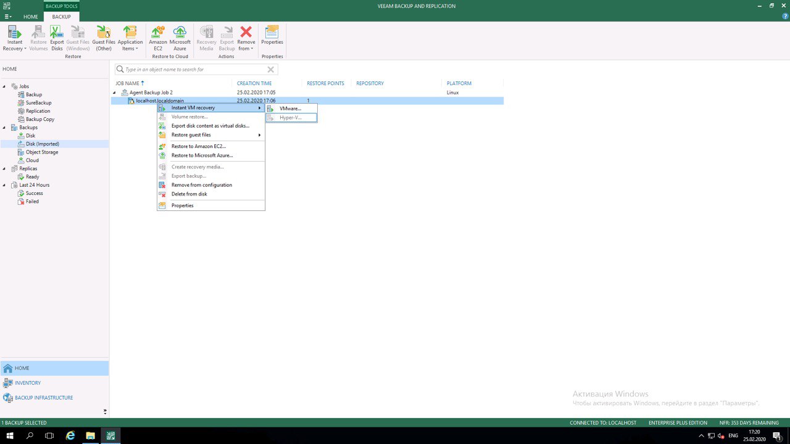Sort by PLATFORM column header
This screenshot has width=790, height=444.
click(x=459, y=83)
